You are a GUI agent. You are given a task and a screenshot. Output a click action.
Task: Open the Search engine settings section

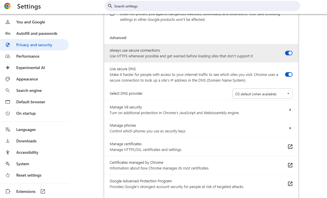point(29,90)
